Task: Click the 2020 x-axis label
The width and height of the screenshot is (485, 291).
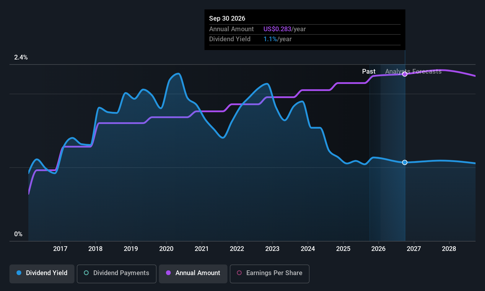Action: coord(166,249)
